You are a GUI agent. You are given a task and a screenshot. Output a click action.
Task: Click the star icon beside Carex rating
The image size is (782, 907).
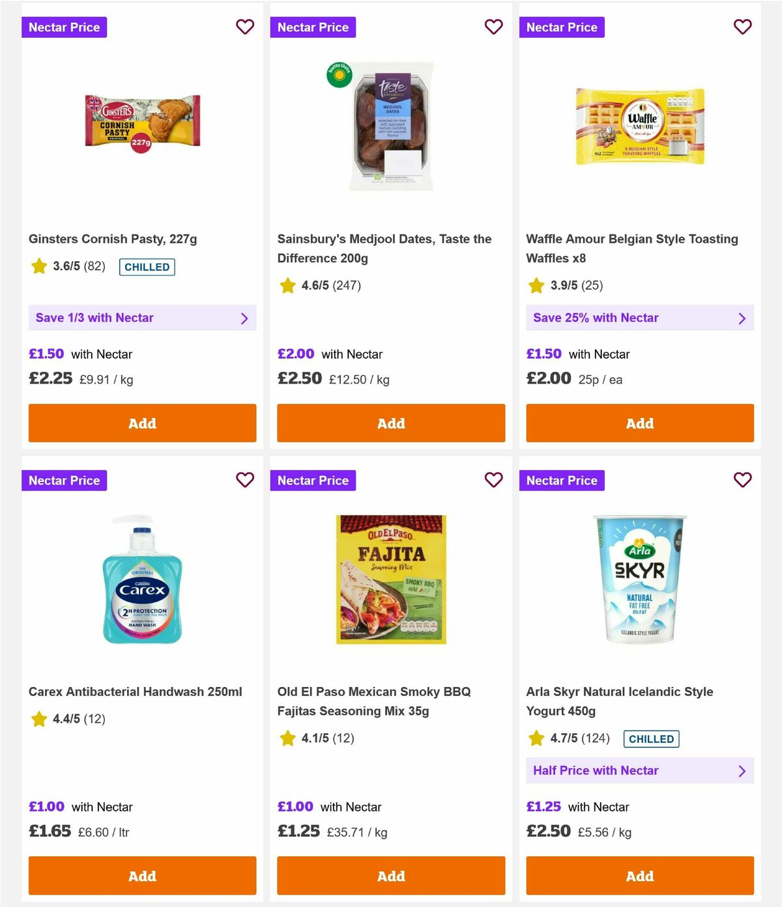click(x=38, y=719)
